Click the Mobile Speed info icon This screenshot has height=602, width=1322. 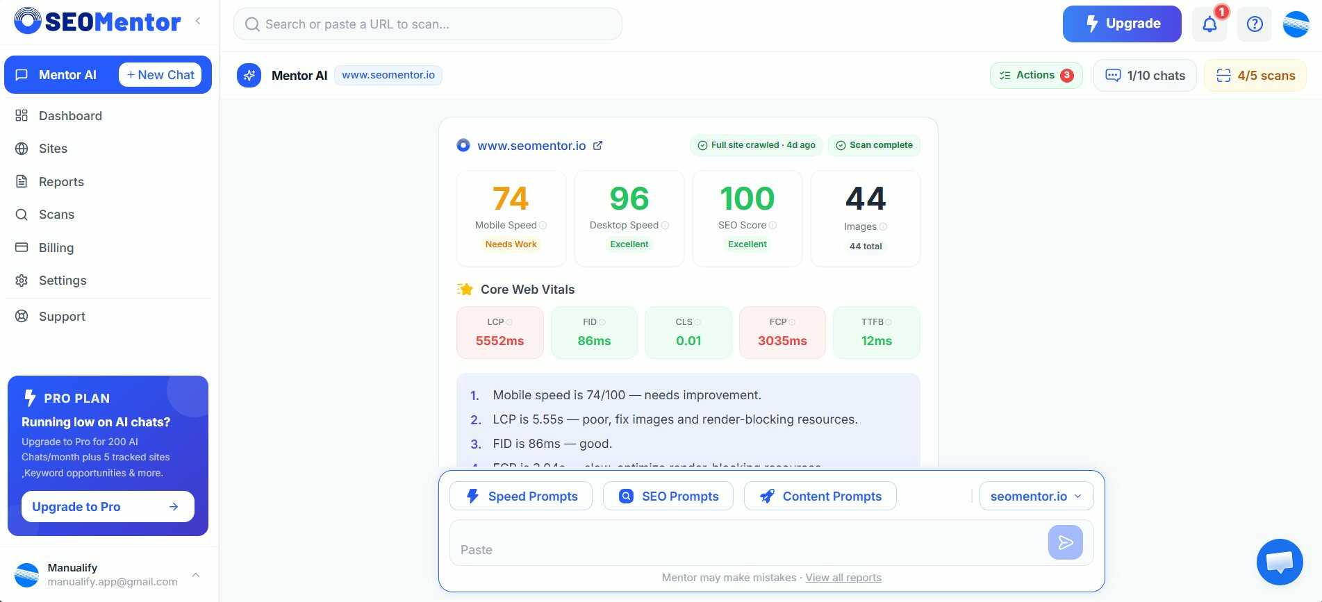543,225
